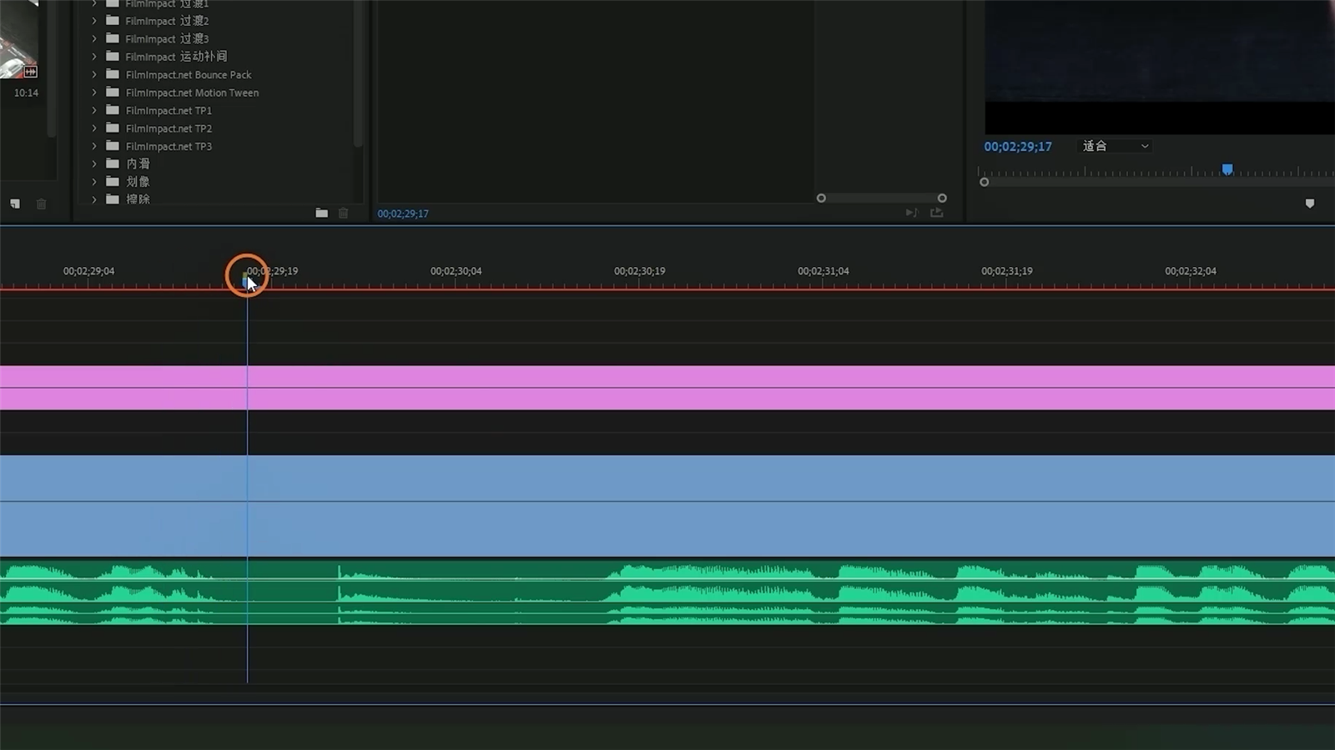This screenshot has width=1335, height=750.
Task: Click the Effects panel vertical scrollbar
Action: point(358,73)
